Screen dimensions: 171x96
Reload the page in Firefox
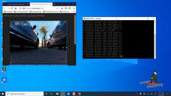[x=12, y=8]
